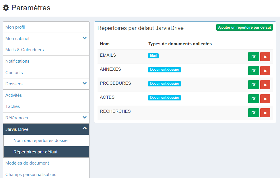This screenshot has height=178, width=280.
Task: Delete the ACTES directory
Action: (x=265, y=99)
